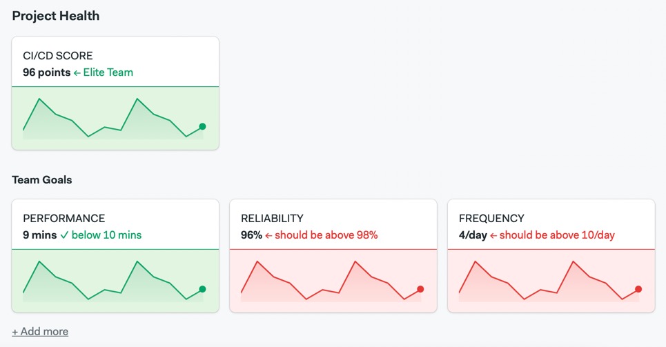Click the arrow before Elite Team

(x=77, y=72)
